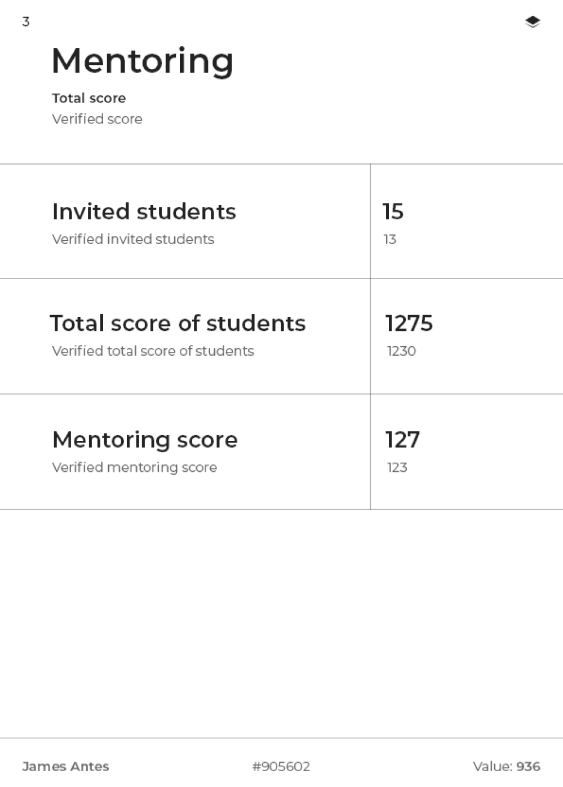
Task: Click the Value: 936 footer label
Action: coord(506,766)
